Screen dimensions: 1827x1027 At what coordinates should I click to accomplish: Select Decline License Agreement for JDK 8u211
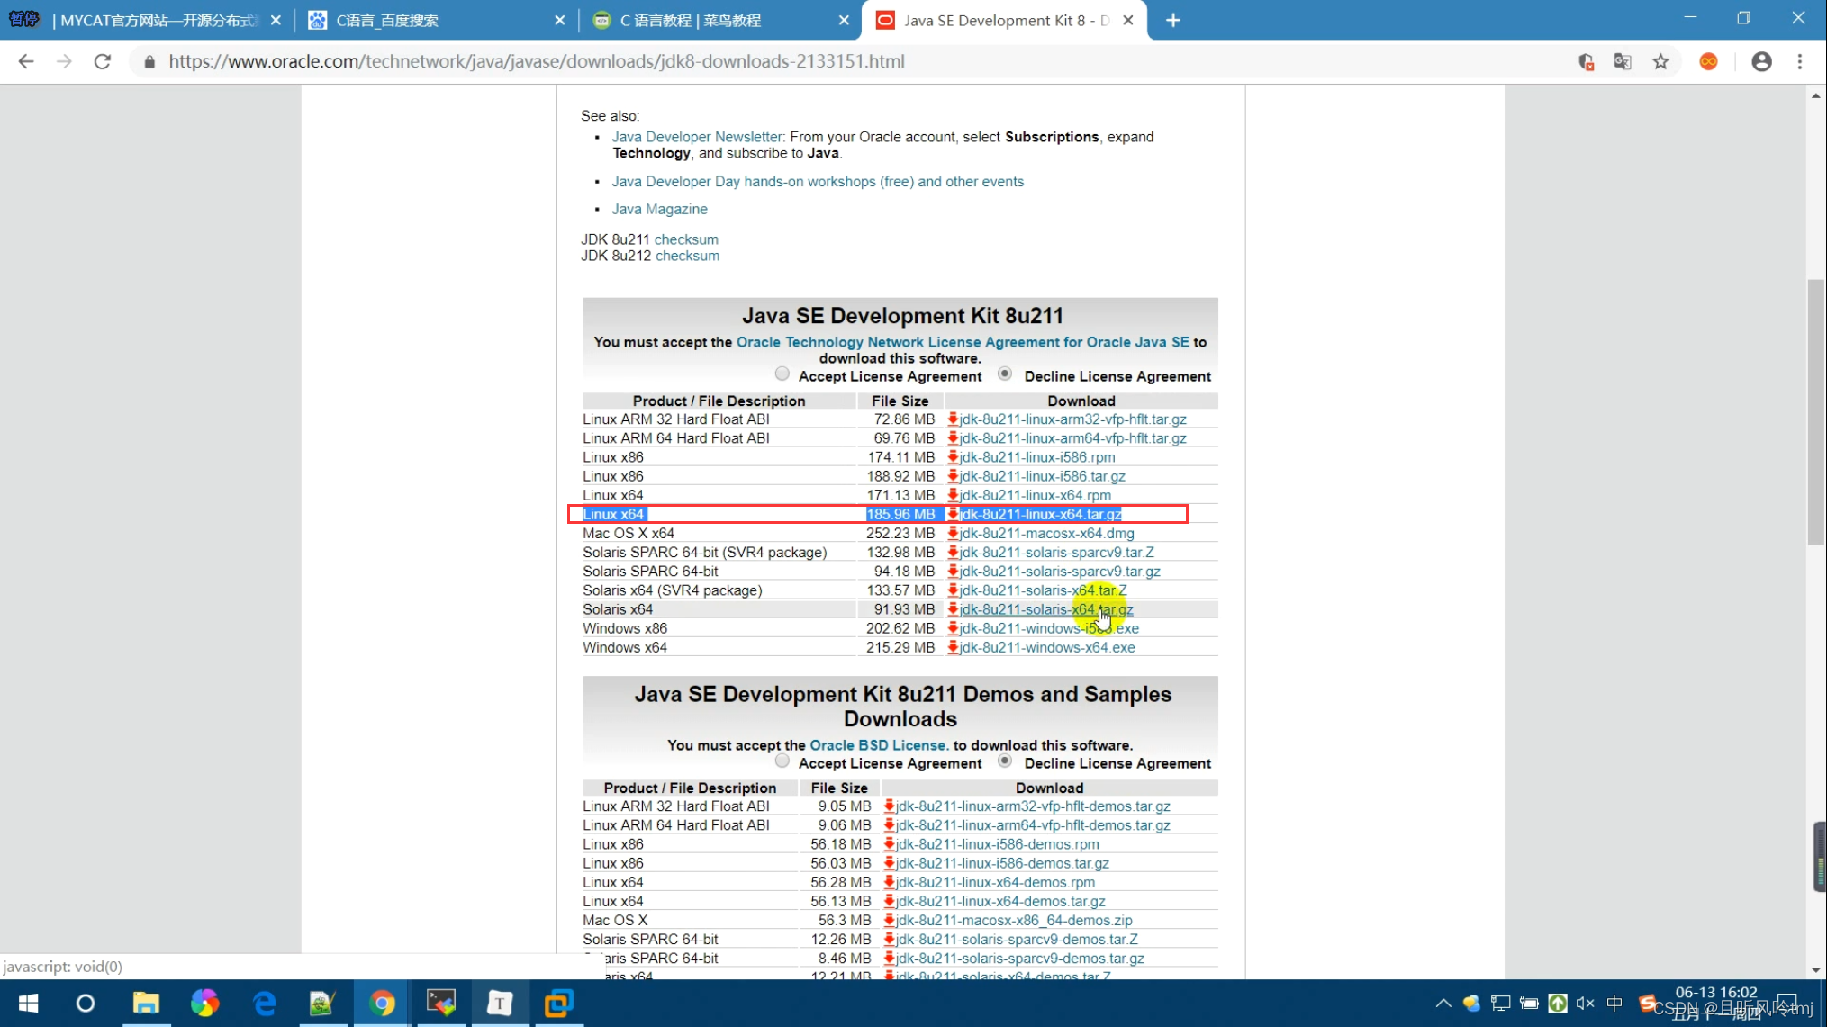coord(1005,374)
